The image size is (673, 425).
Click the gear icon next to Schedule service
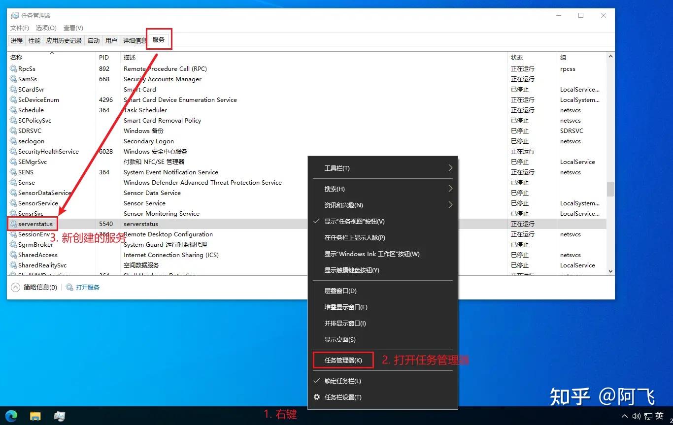12,110
